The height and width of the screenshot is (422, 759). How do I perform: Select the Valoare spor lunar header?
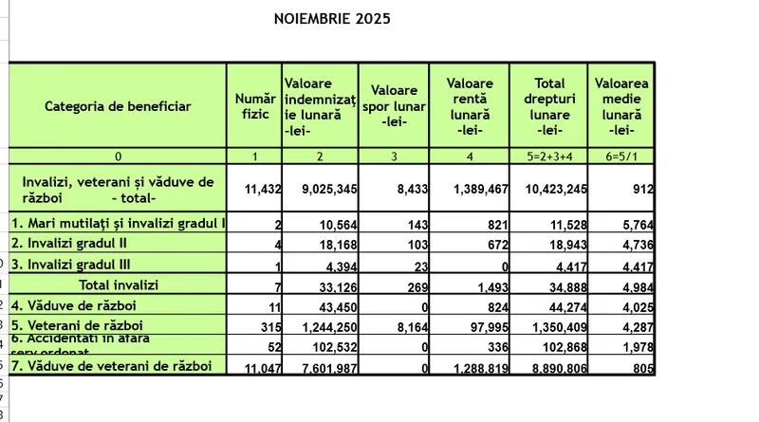click(x=394, y=106)
